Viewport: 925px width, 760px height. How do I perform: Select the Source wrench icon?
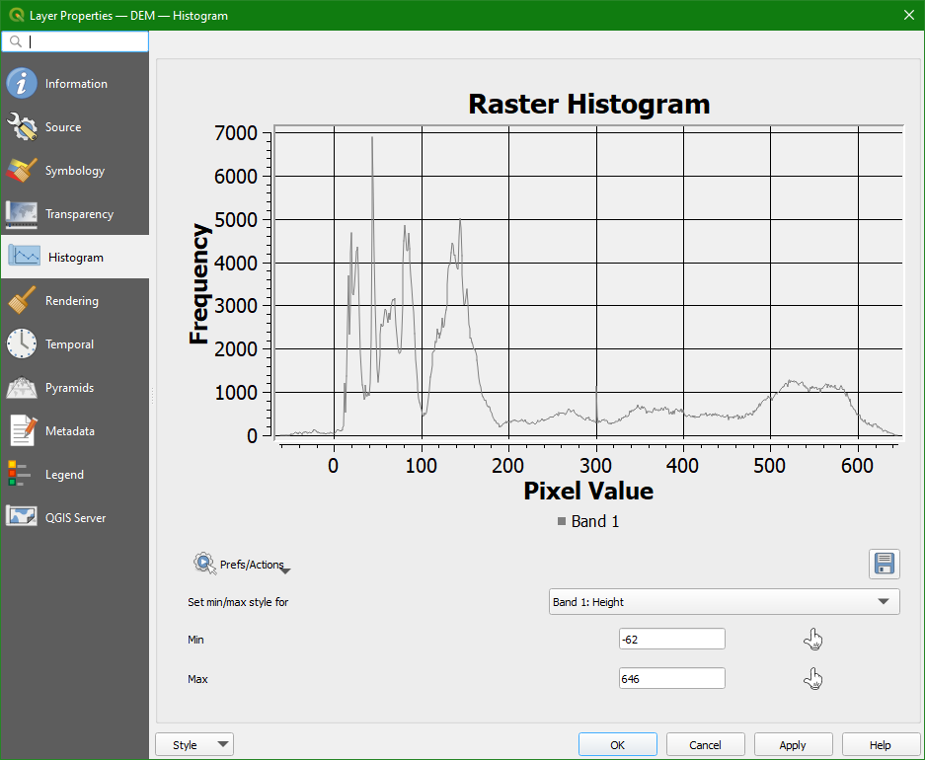point(22,127)
